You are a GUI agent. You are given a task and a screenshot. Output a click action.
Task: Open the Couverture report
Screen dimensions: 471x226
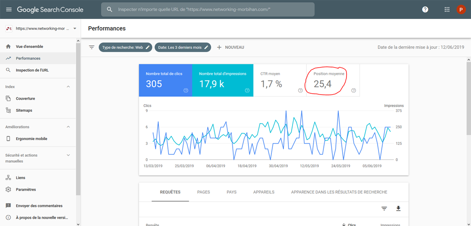click(x=38, y=98)
